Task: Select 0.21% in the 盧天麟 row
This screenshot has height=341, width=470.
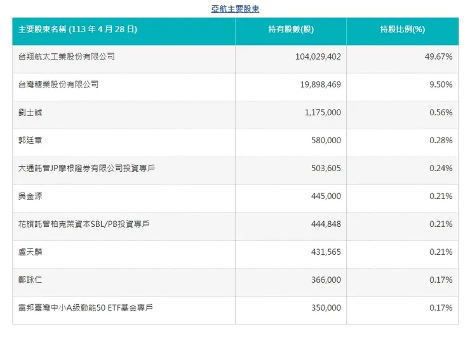Action: pos(441,252)
